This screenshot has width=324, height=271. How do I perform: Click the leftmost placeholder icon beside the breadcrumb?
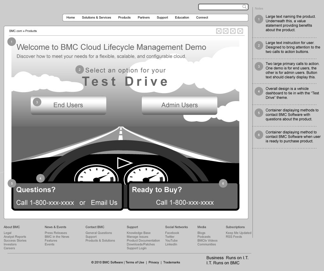pos(219,31)
